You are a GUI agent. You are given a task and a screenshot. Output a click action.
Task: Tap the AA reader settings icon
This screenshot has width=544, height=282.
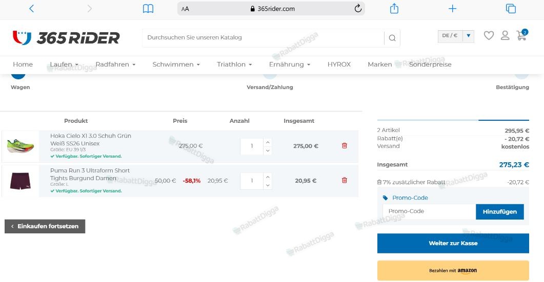point(185,9)
